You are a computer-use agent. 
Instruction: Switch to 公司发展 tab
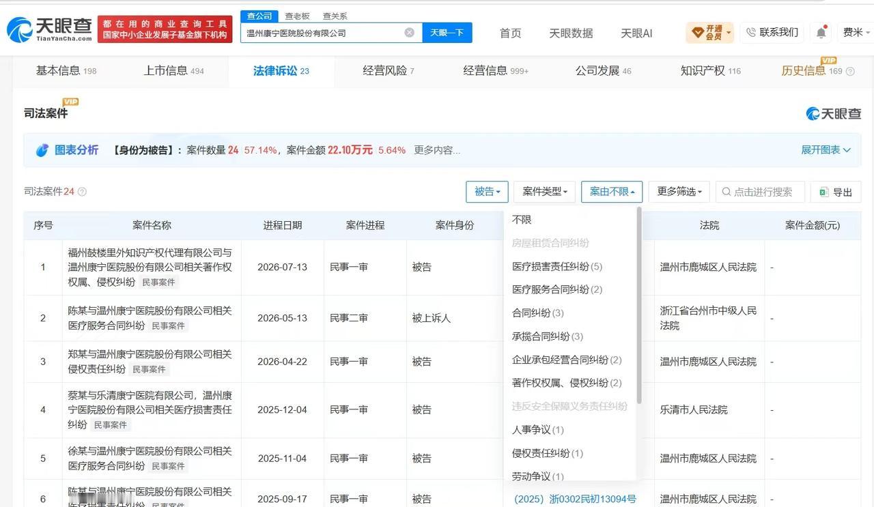click(603, 71)
